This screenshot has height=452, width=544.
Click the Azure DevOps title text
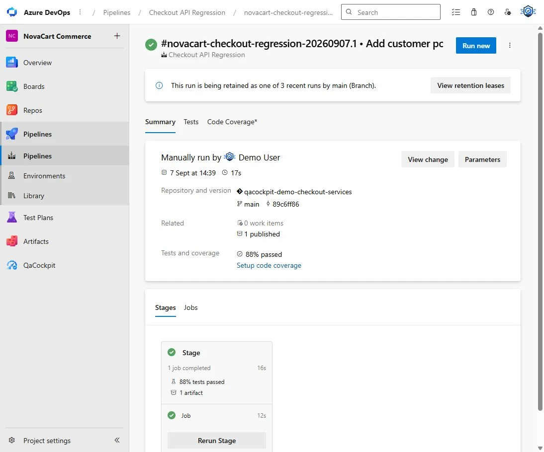(x=47, y=12)
